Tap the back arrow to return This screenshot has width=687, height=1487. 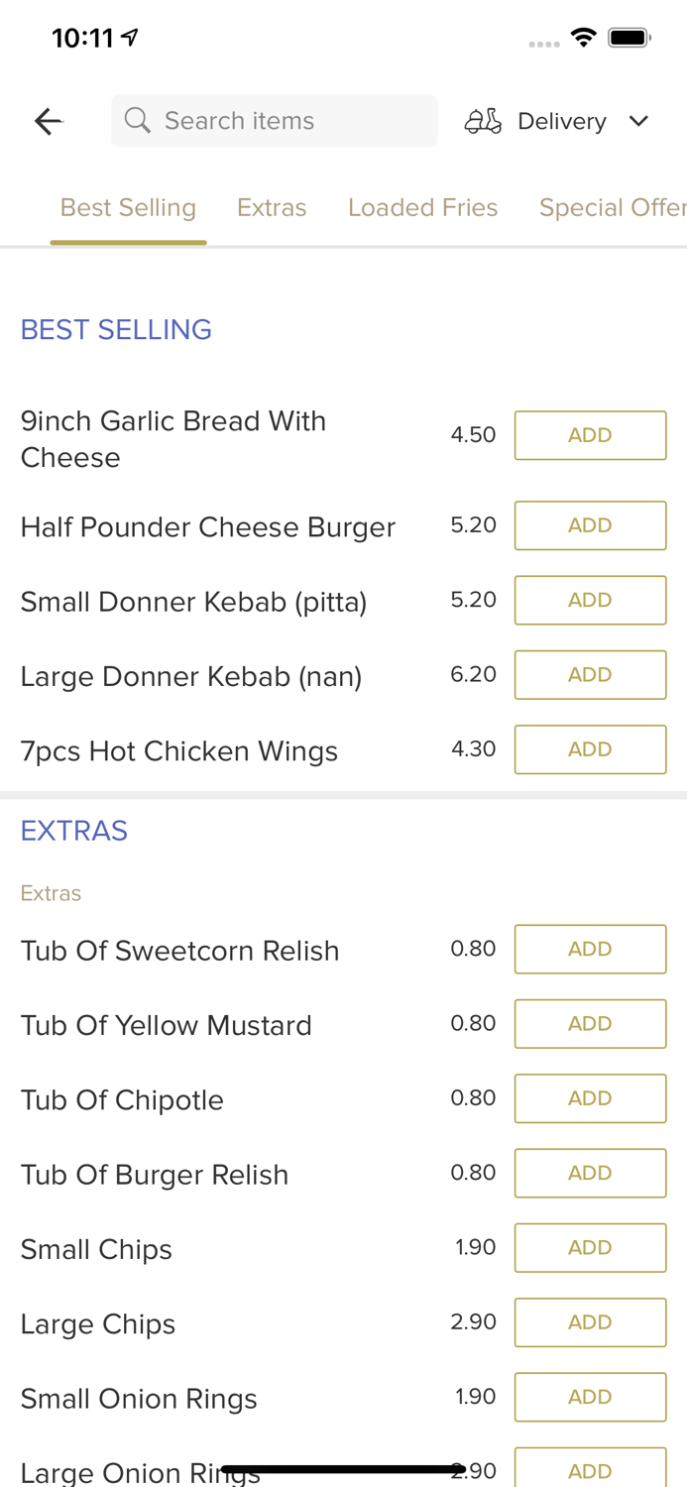[47, 120]
